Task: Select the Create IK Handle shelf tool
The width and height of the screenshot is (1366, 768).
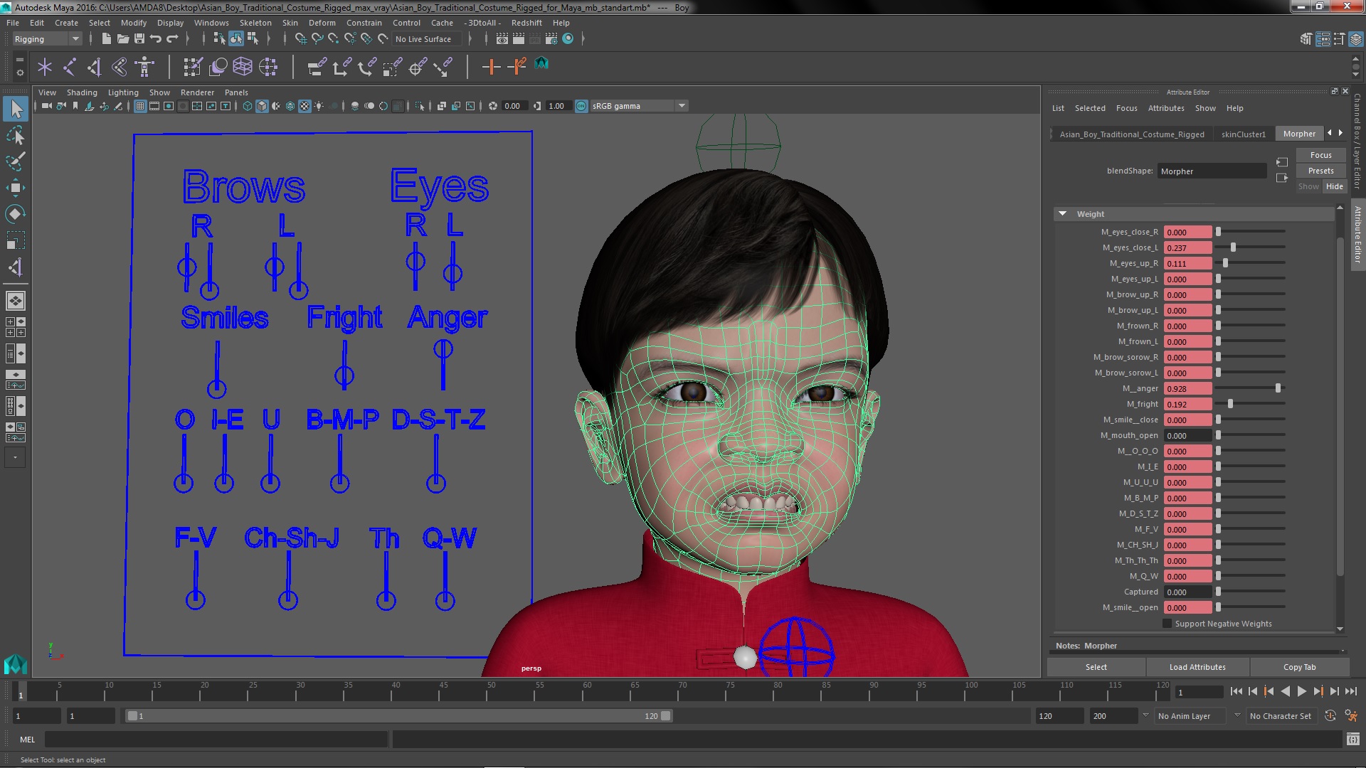Action: 95,67
